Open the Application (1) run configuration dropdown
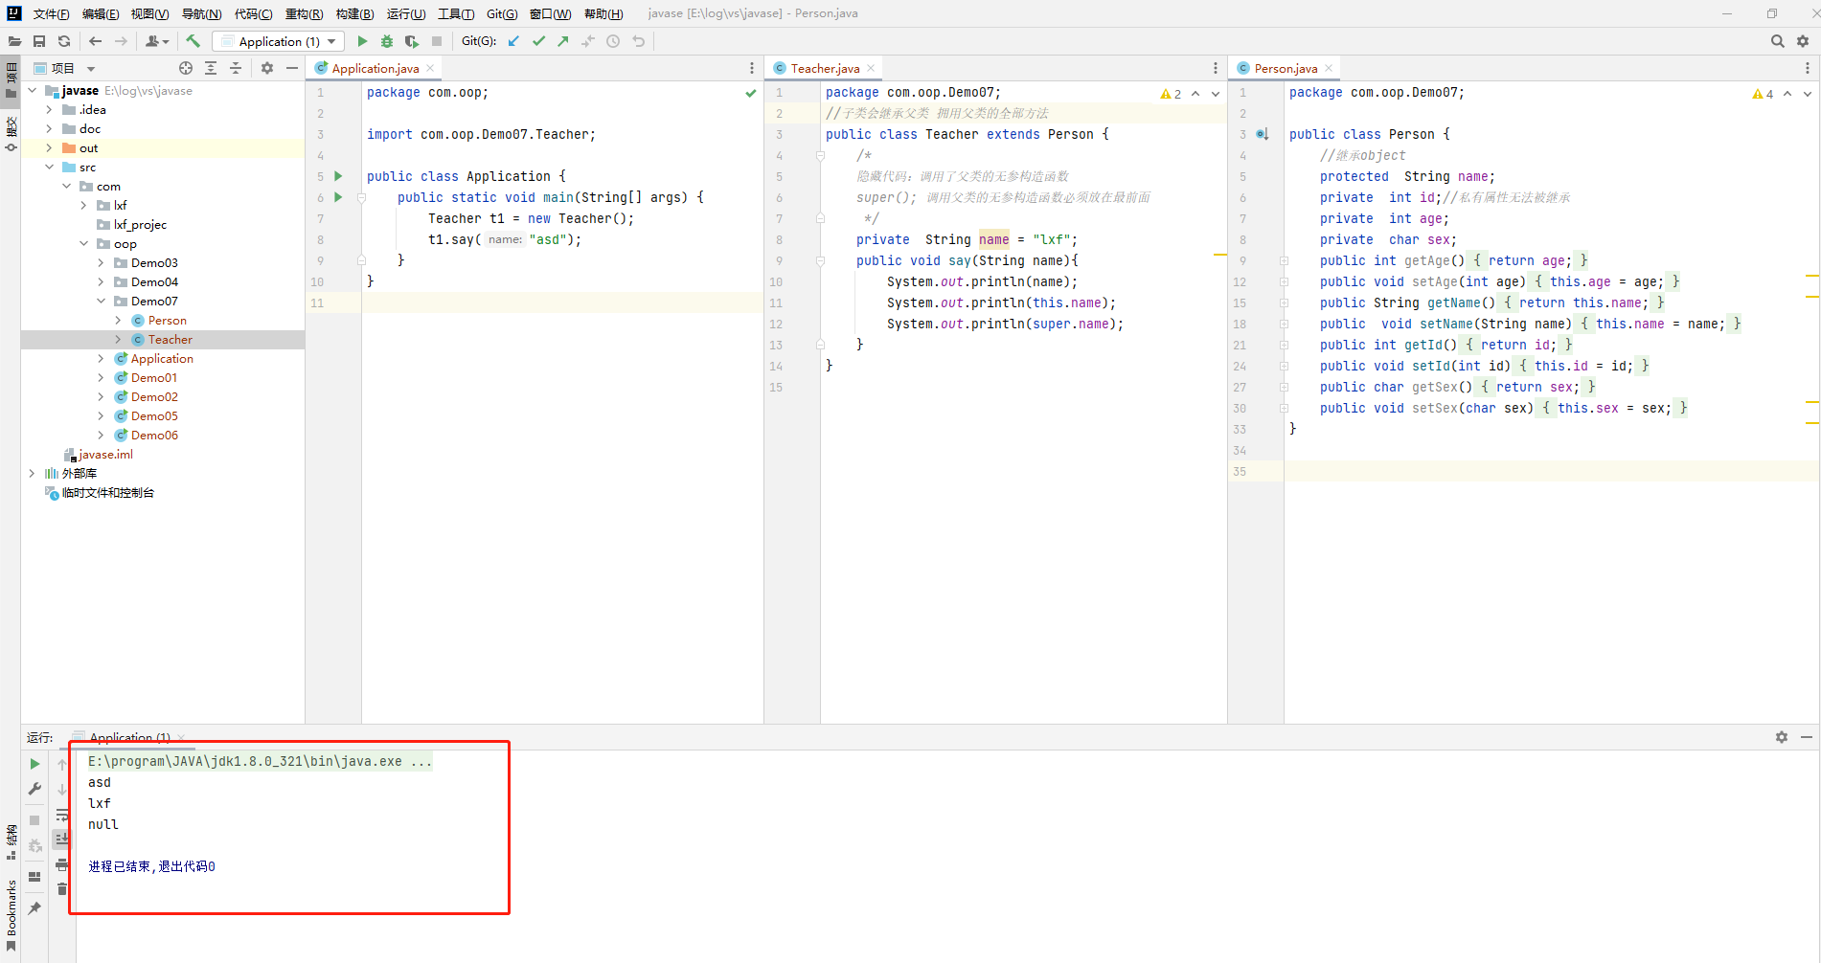The height and width of the screenshot is (963, 1821). [279, 41]
